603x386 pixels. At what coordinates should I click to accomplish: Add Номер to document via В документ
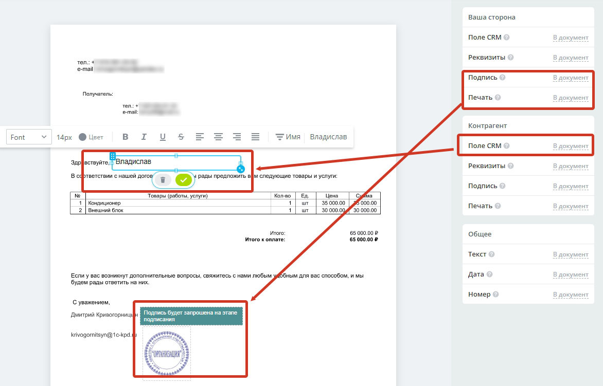click(x=571, y=295)
